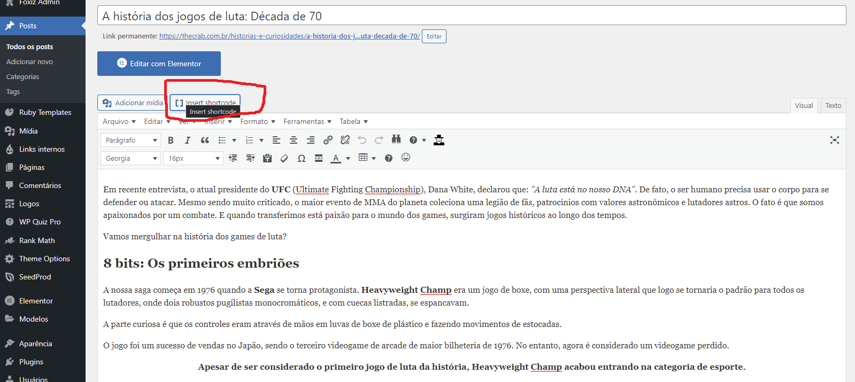Expand numbered list style options arrow
The width and height of the screenshot is (855, 382).
pos(261,141)
